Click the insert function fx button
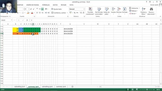Viewport: 162px width, 91px height. tap(27, 20)
